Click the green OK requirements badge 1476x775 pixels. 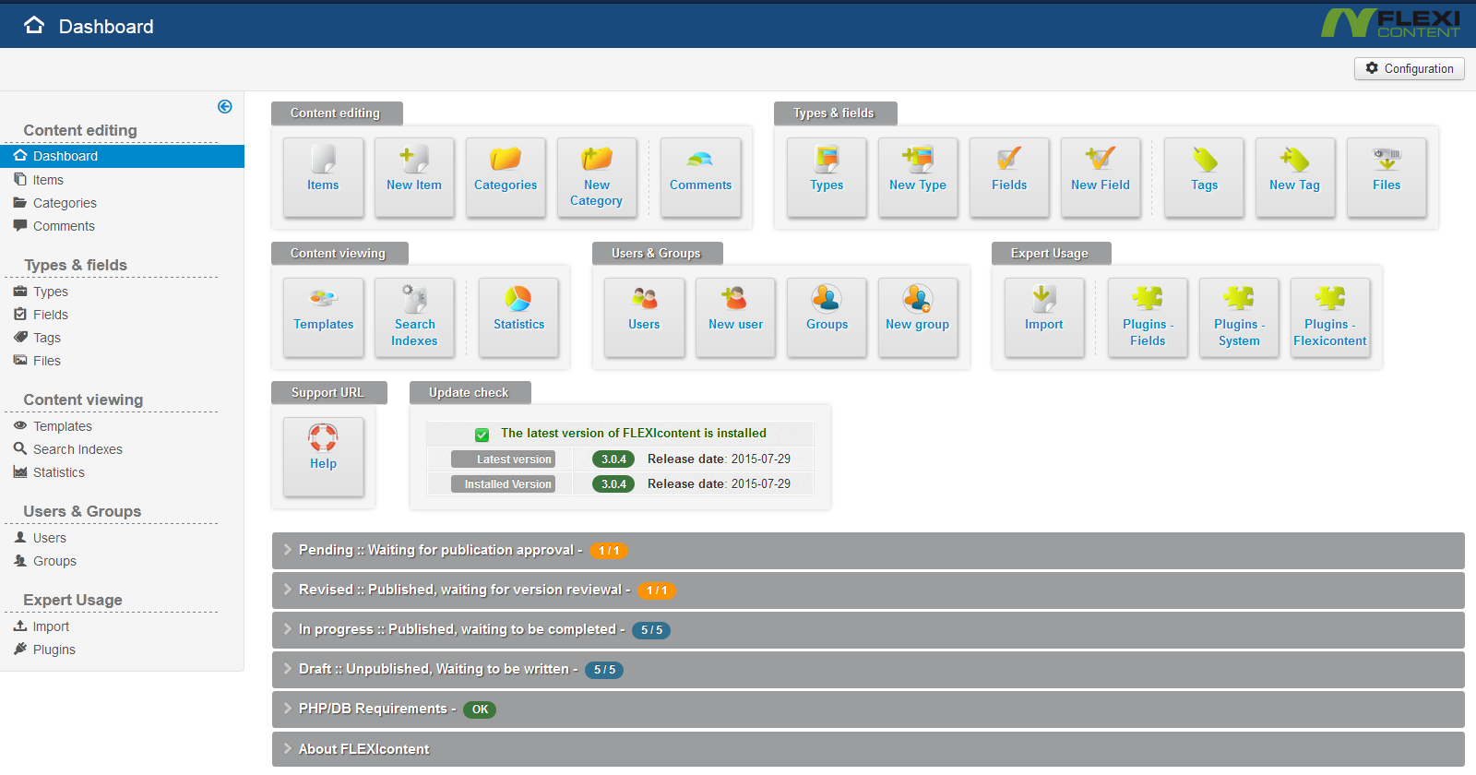pyautogui.click(x=480, y=709)
